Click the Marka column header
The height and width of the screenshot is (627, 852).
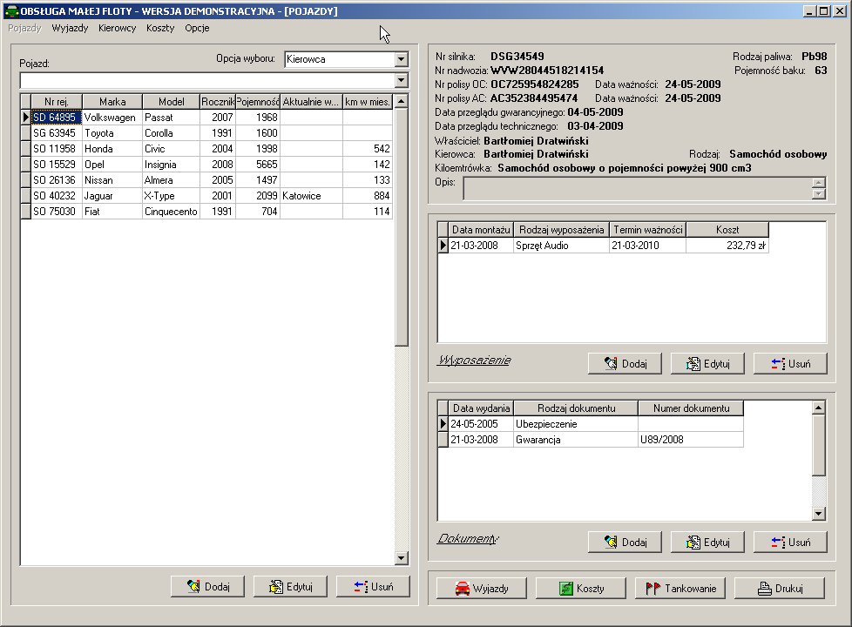112,102
